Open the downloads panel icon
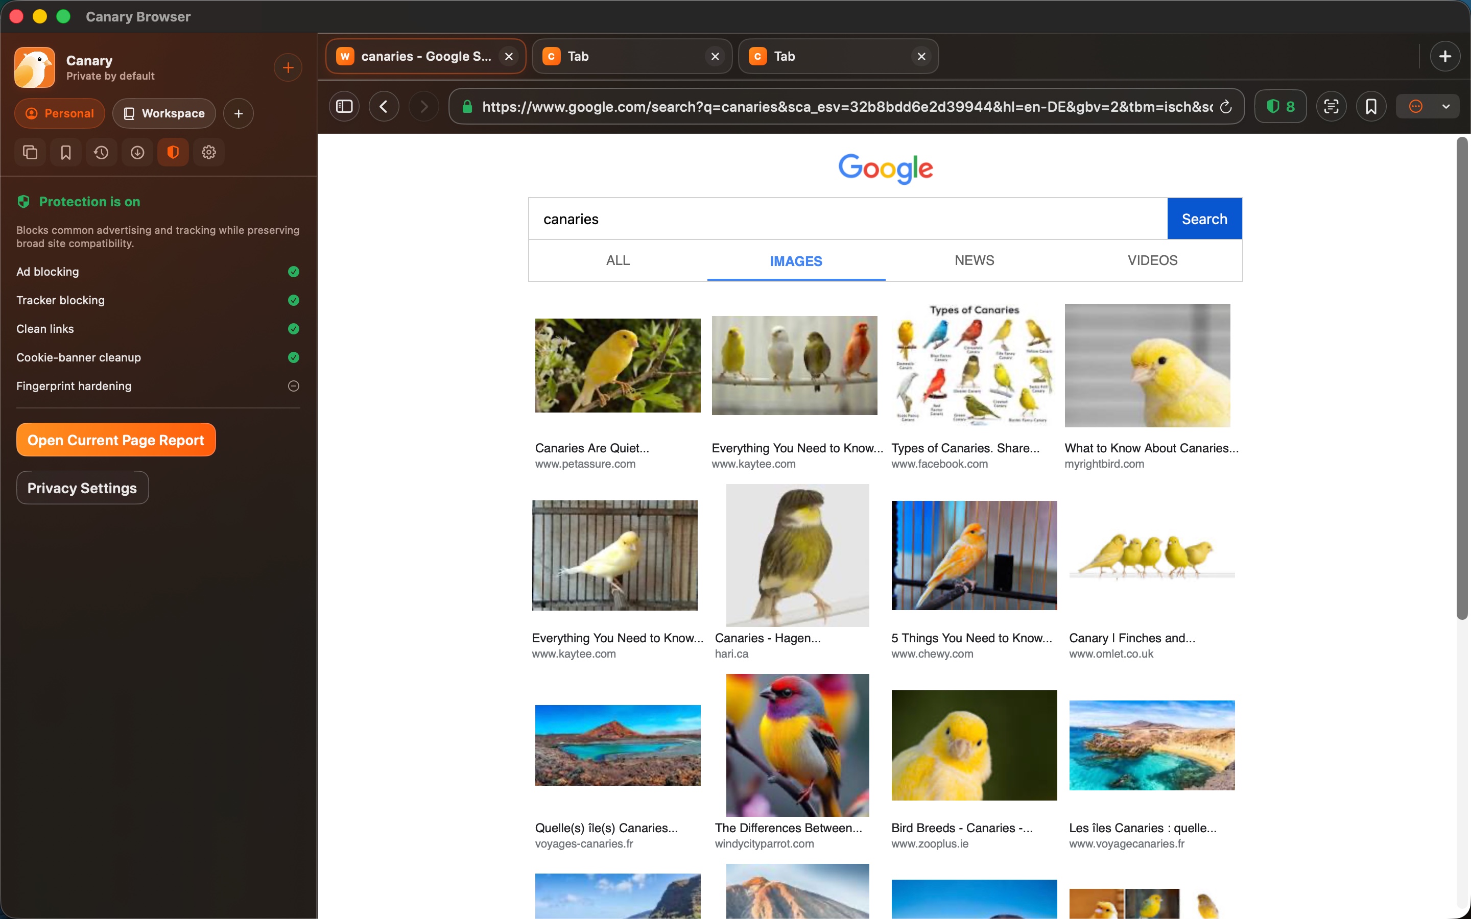 137,152
